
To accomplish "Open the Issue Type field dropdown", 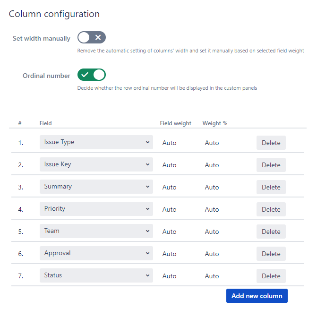I will click(x=96, y=142).
